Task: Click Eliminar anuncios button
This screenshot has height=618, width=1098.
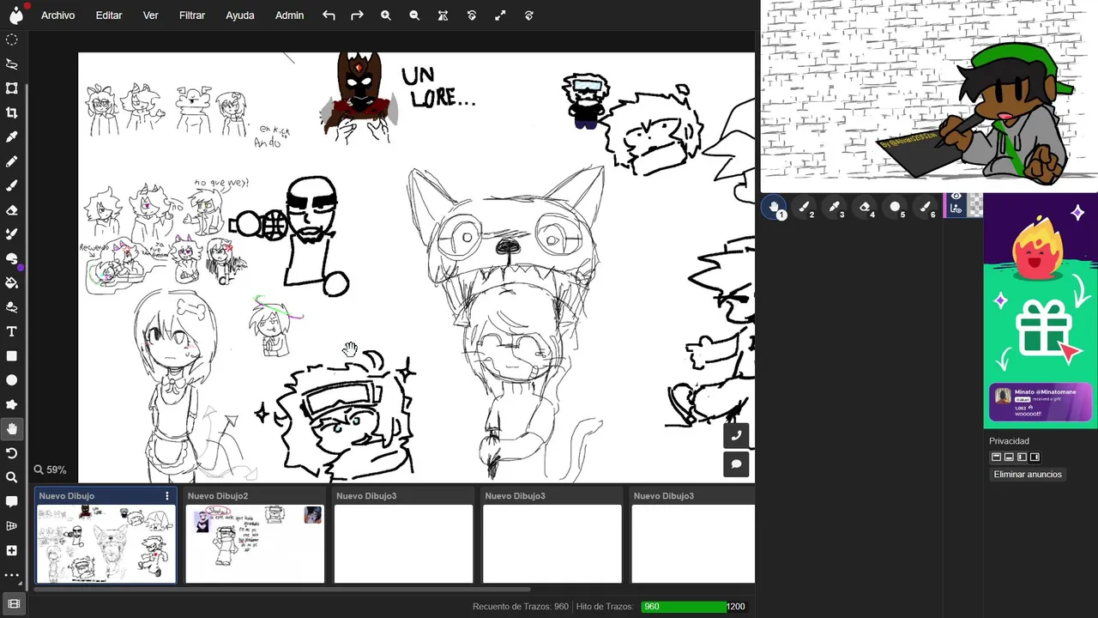Action: pos(1028,475)
